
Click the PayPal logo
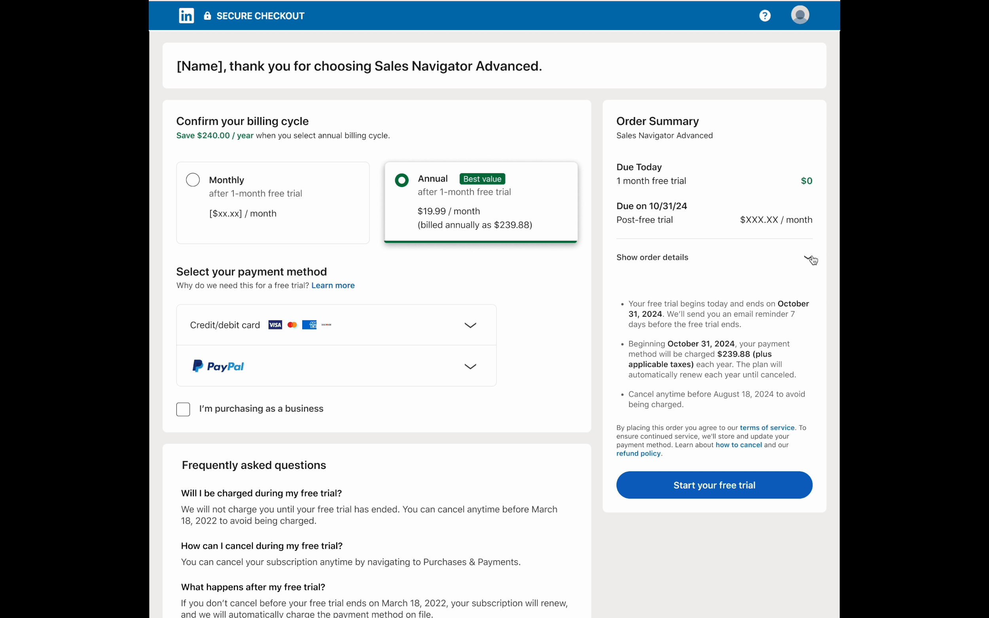[x=218, y=366]
